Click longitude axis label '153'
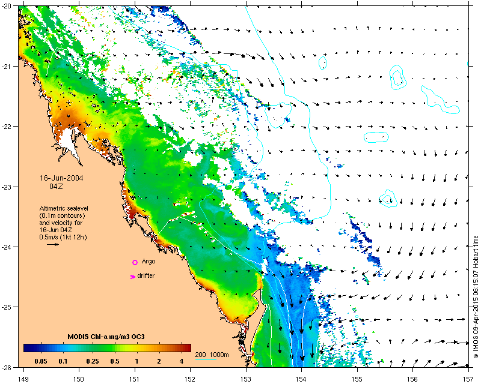This screenshot has height=384, width=481. 246,379
